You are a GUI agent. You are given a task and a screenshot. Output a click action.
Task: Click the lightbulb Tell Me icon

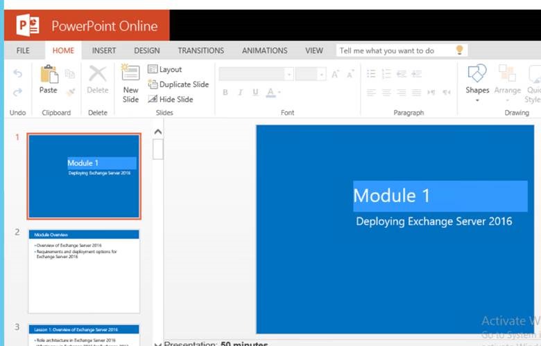[459, 50]
